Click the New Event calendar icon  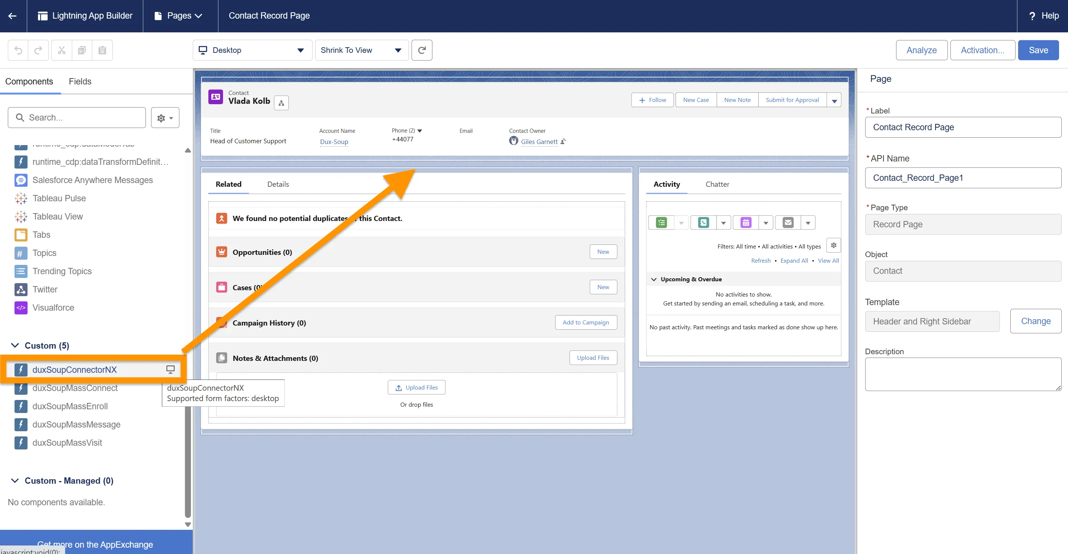745,222
